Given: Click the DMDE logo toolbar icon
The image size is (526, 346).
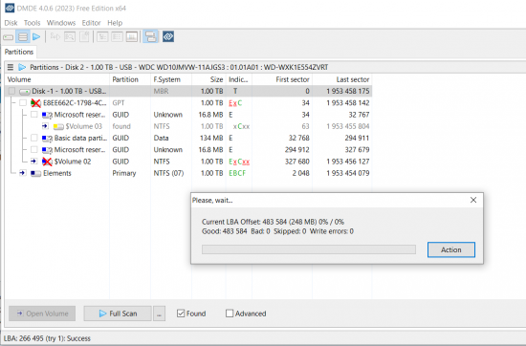Looking at the screenshot, I should click(168, 37).
